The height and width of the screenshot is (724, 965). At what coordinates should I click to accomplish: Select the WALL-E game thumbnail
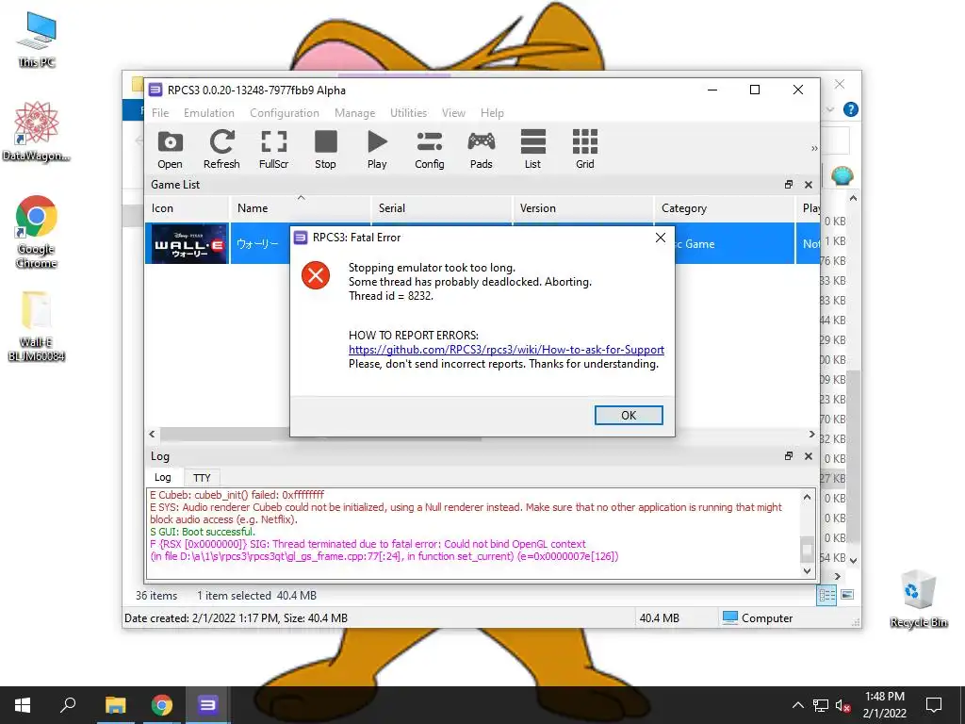(188, 244)
